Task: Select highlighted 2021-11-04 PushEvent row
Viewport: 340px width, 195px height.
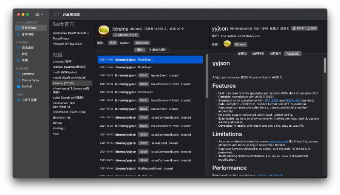Action: pyautogui.click(x=150, y=60)
